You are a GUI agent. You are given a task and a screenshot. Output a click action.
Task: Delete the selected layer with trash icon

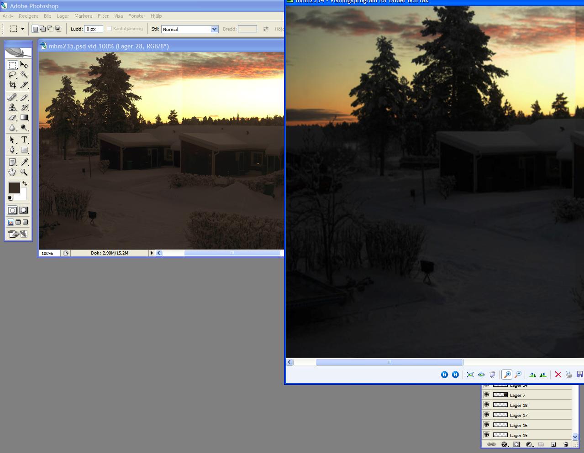coord(566,444)
